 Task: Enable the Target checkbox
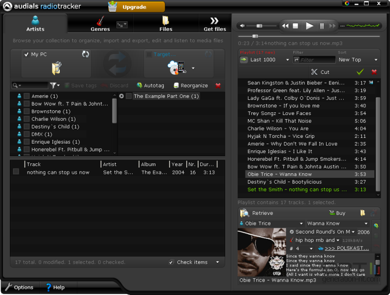(149, 54)
